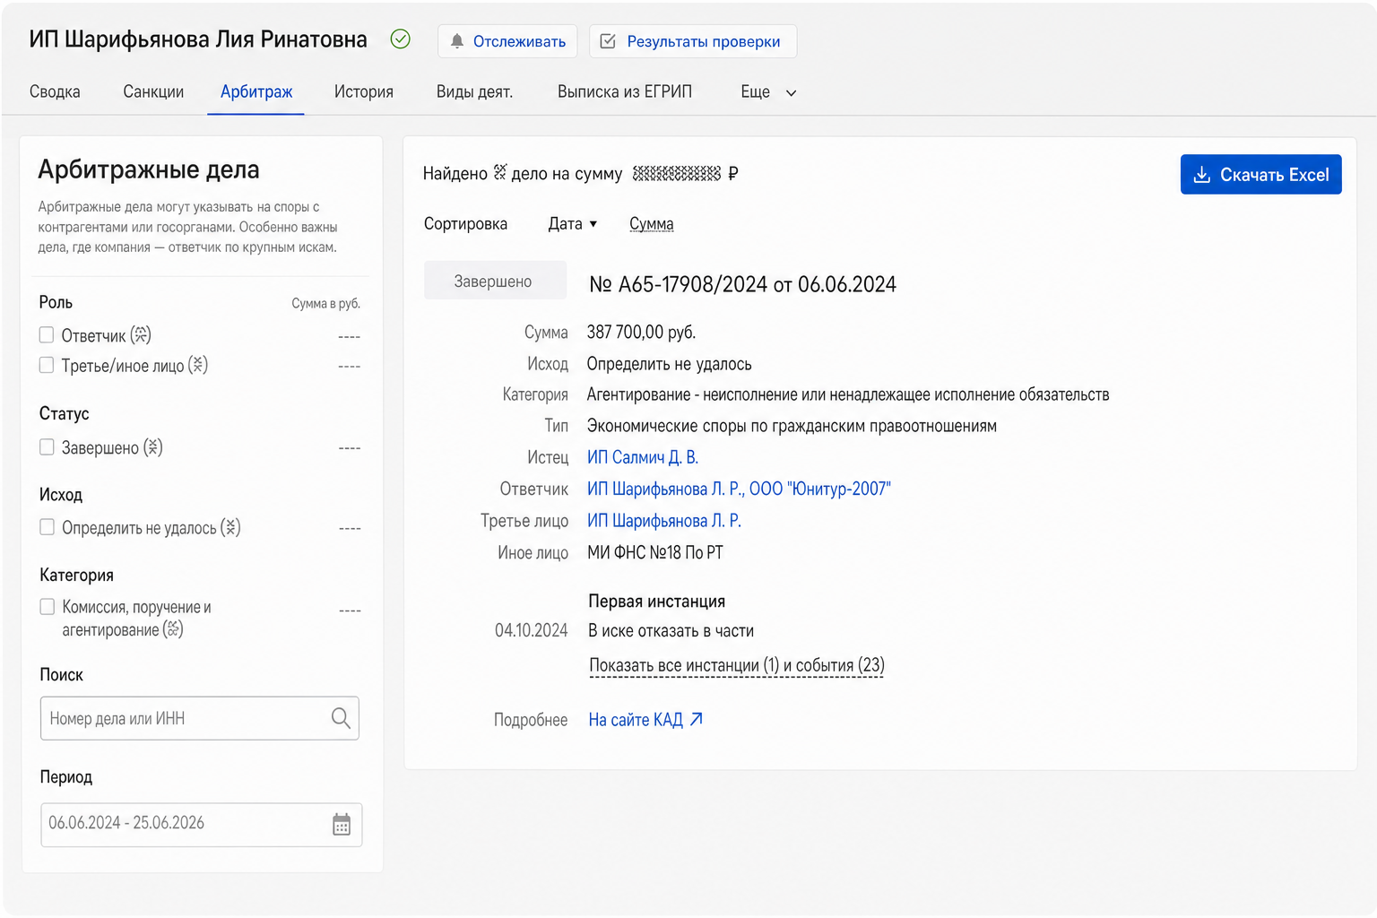Open the calendar icon in Период
The image size is (1377, 918).
pos(342,825)
